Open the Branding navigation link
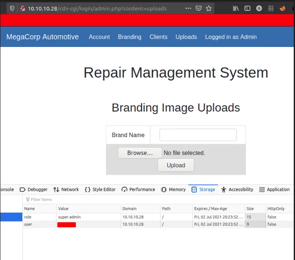295x260 pixels. point(129,37)
